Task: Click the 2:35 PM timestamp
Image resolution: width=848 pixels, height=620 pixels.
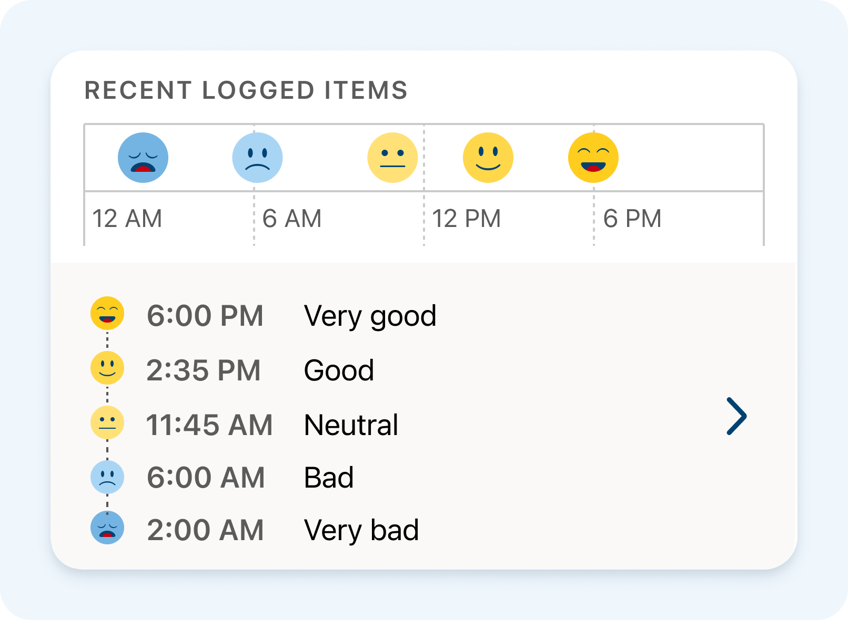Action: tap(204, 370)
